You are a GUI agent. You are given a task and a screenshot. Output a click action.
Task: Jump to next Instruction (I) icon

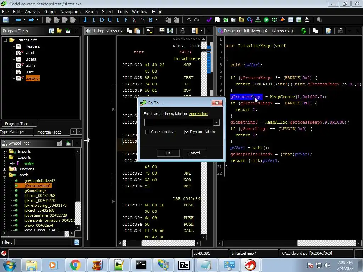[94, 20]
